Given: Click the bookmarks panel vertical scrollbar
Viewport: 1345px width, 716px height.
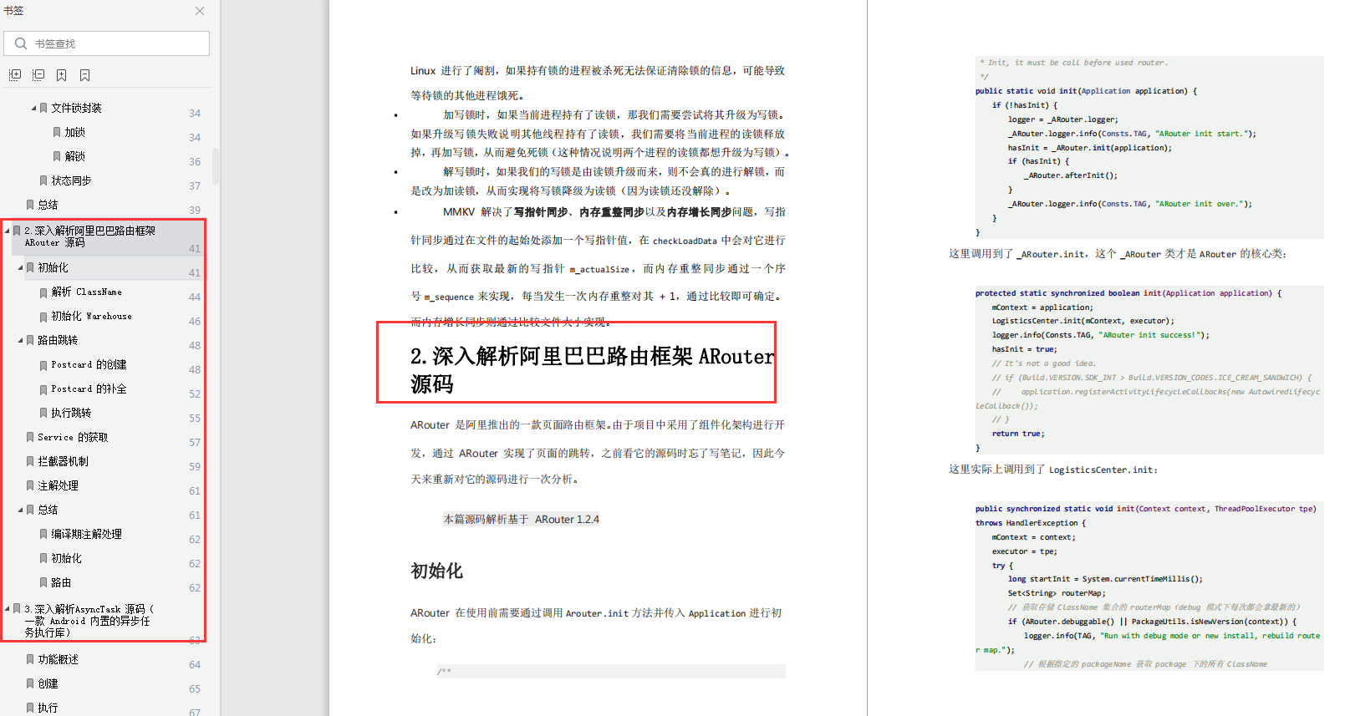Looking at the screenshot, I should (x=216, y=165).
